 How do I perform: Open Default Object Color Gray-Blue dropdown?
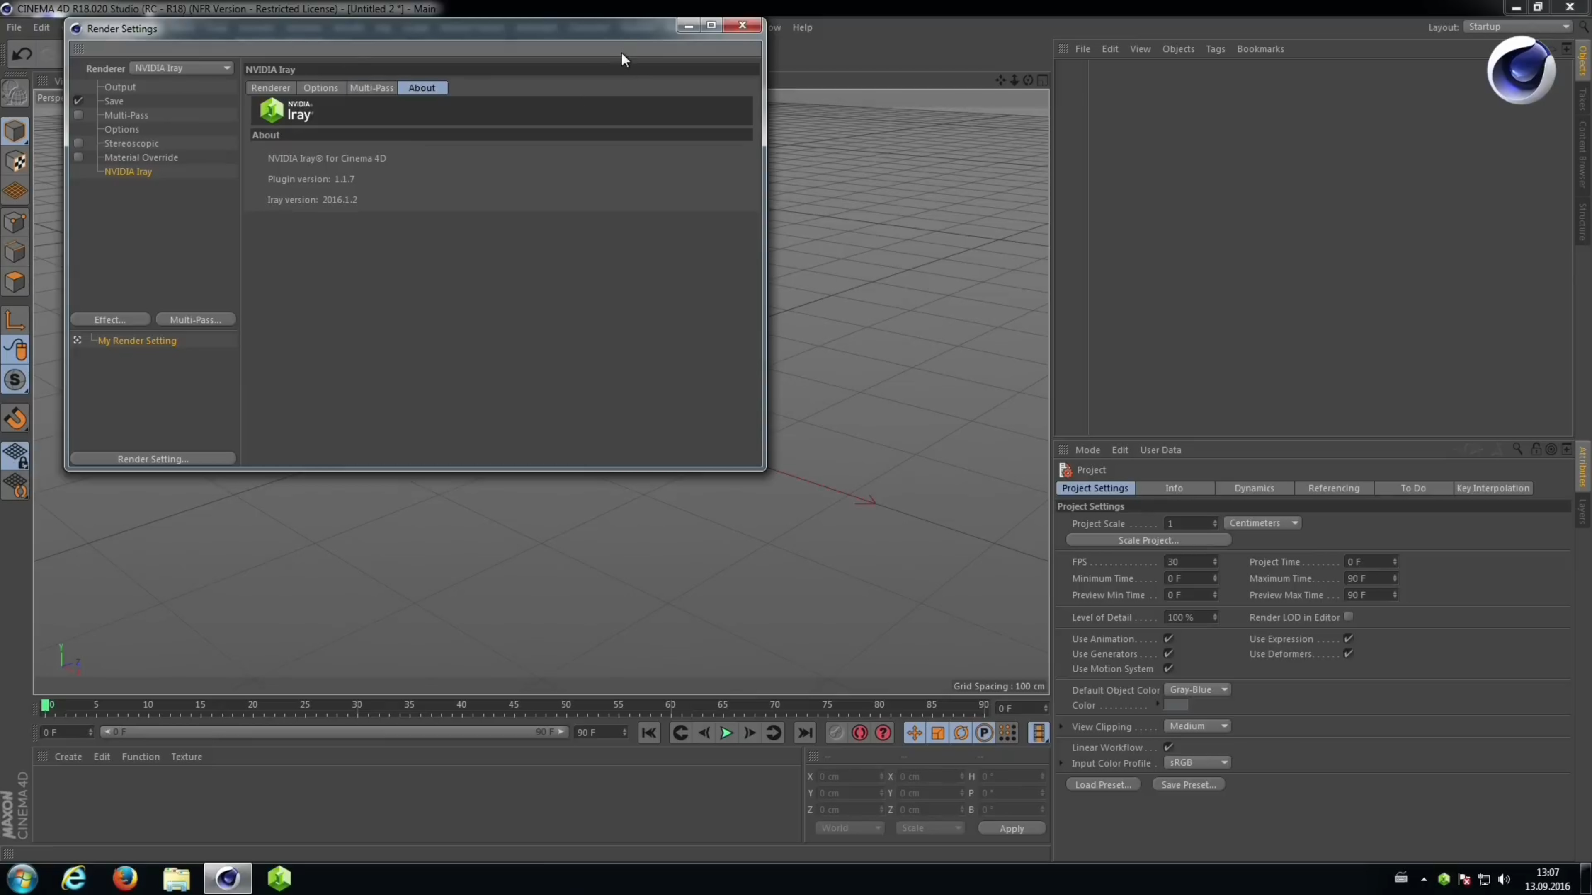tap(1197, 689)
